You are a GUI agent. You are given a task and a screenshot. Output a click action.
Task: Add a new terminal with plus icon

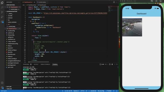tap(106, 64)
